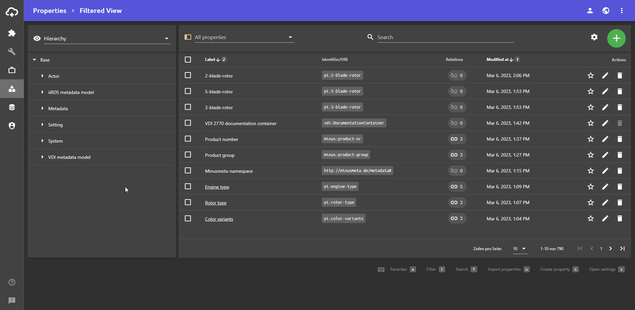The image size is (635, 310).
Task: Edit the Engine type property
Action: [x=605, y=187]
